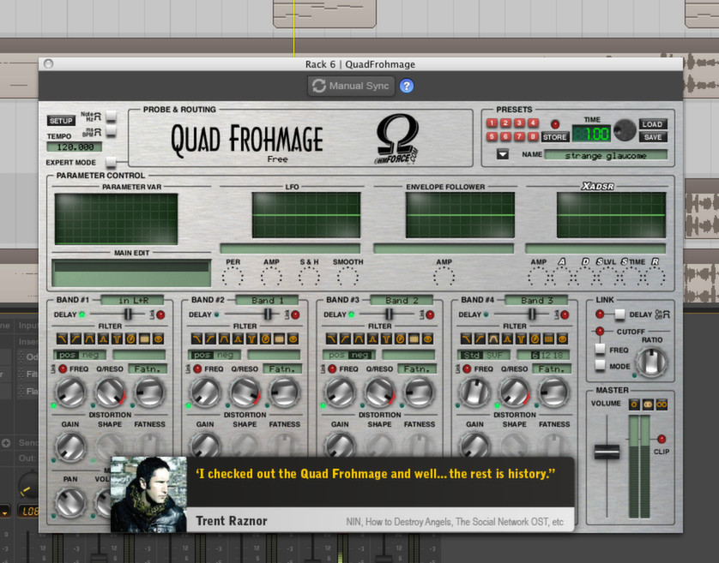Open Band #1 input selector 'in L+R'

pos(132,300)
